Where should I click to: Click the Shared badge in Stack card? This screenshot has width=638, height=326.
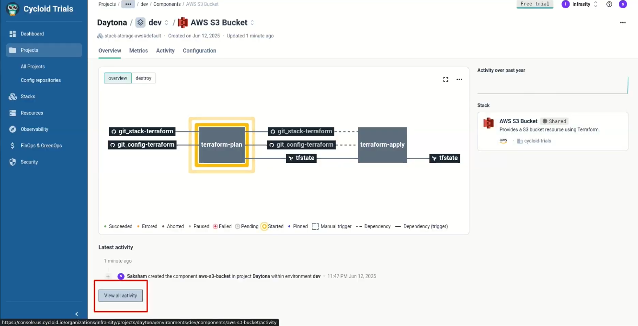(554, 121)
